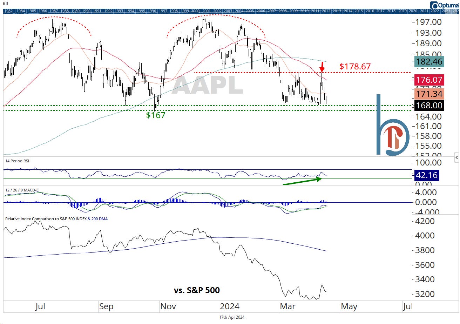Select year 2008 in the top timeline strip
The width and height of the screenshot is (460, 324).
tap(283, 11)
